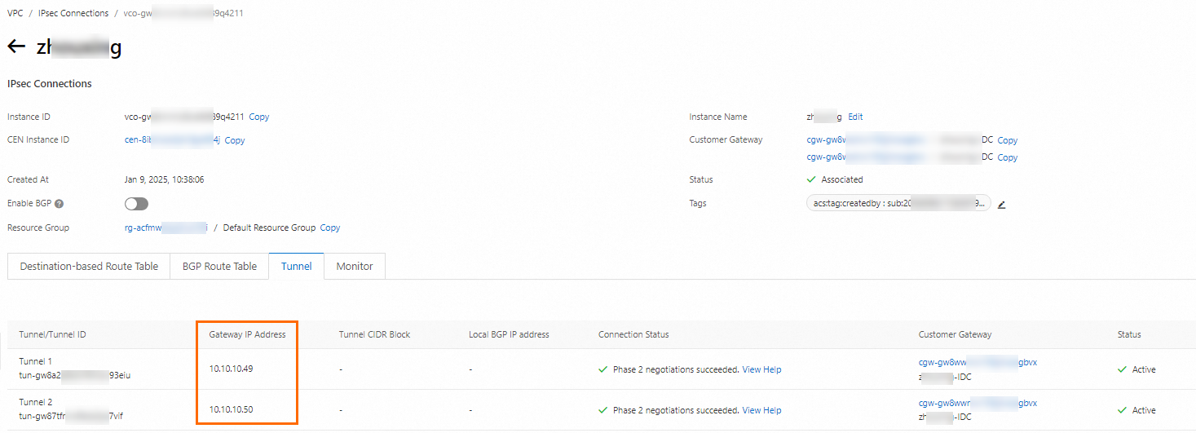
Task: Copy the CEN Instance ID
Action: 235,140
